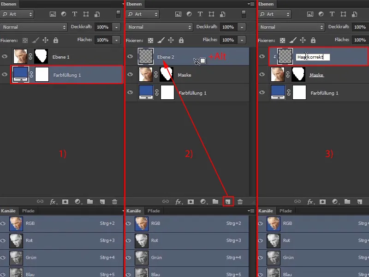Lock all padlock icon in right Ebenen panel
This screenshot has height=277, width=369.
point(313,40)
